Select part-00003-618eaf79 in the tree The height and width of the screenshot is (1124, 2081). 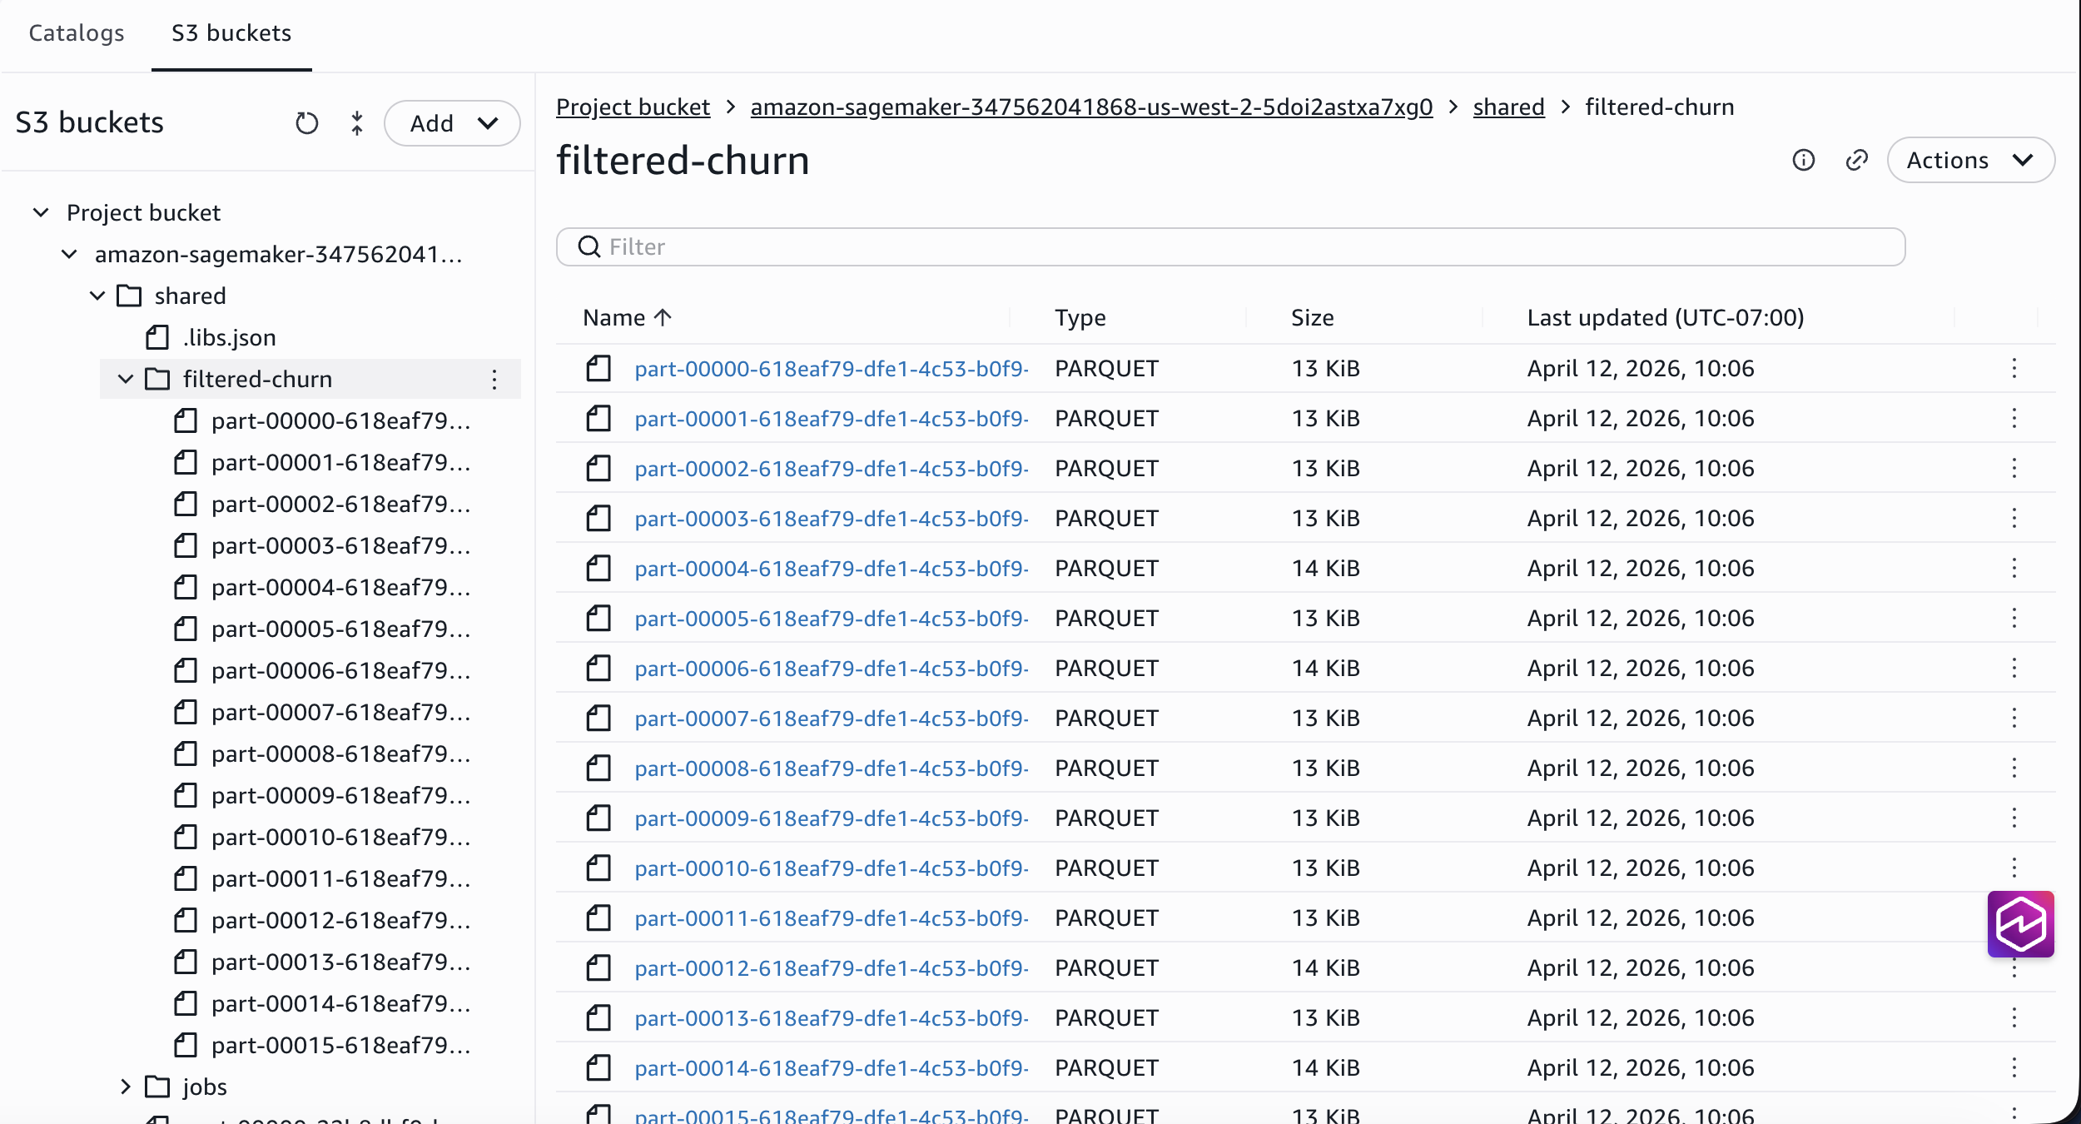pos(341,545)
